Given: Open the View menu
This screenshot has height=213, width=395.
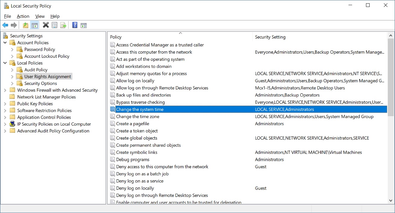Looking at the screenshot, I should [40, 16].
